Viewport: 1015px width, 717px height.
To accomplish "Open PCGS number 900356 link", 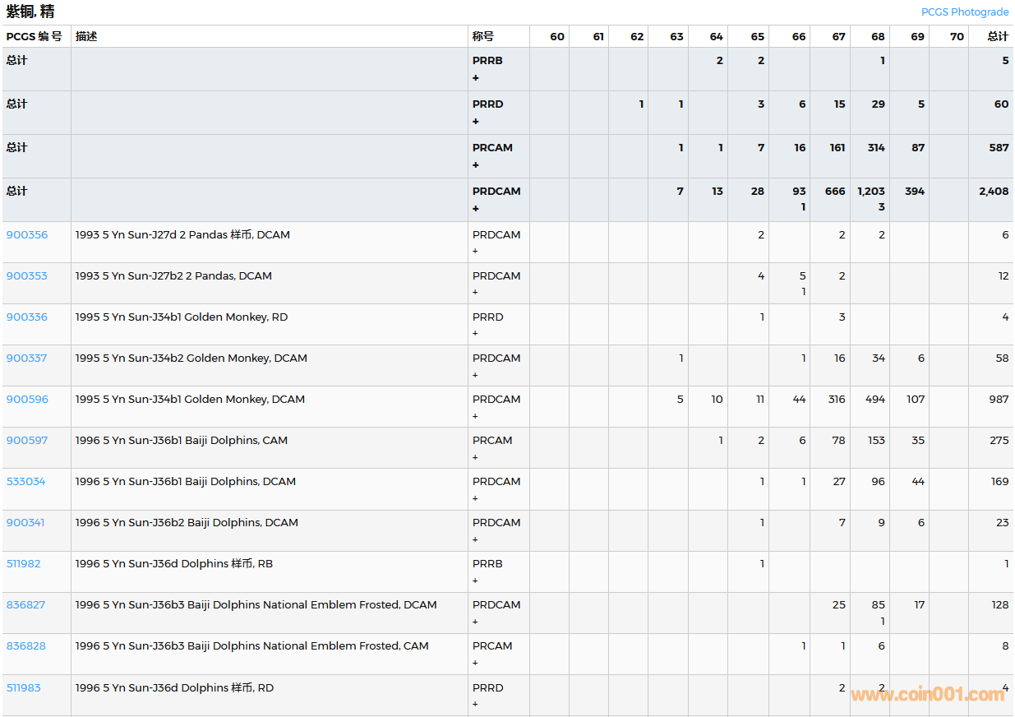I will [27, 234].
